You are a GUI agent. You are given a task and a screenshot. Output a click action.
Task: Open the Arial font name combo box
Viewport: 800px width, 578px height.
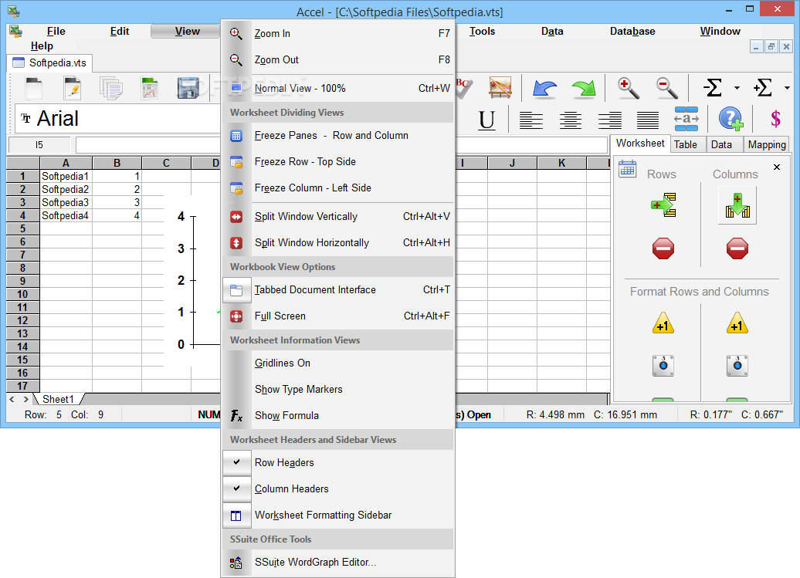(x=118, y=120)
